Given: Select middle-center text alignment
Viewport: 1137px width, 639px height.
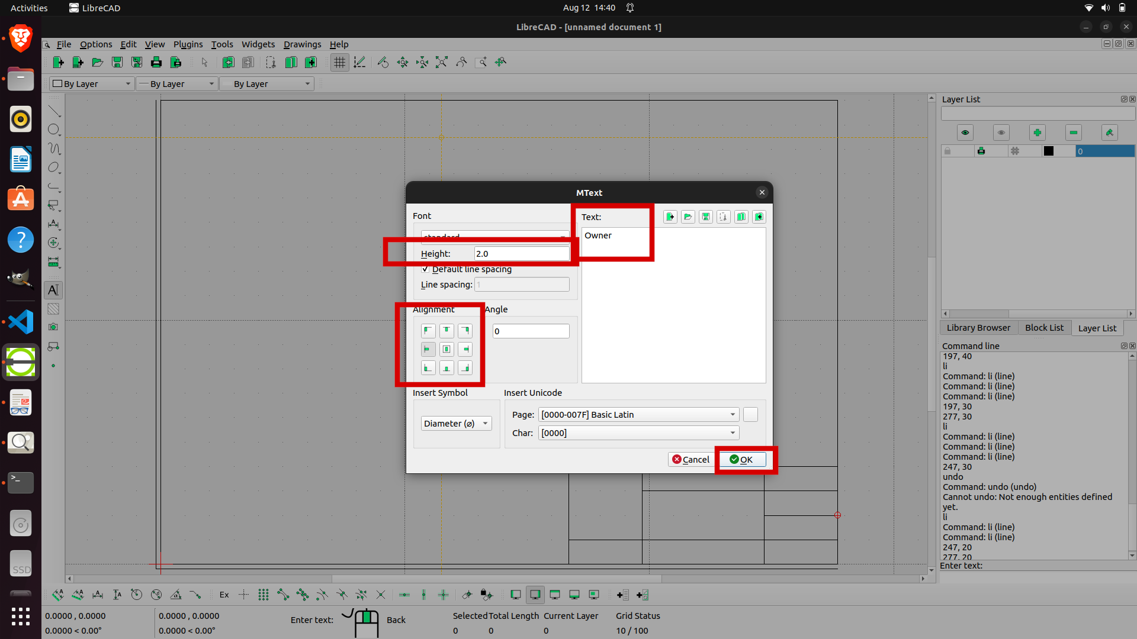Looking at the screenshot, I should coord(447,349).
